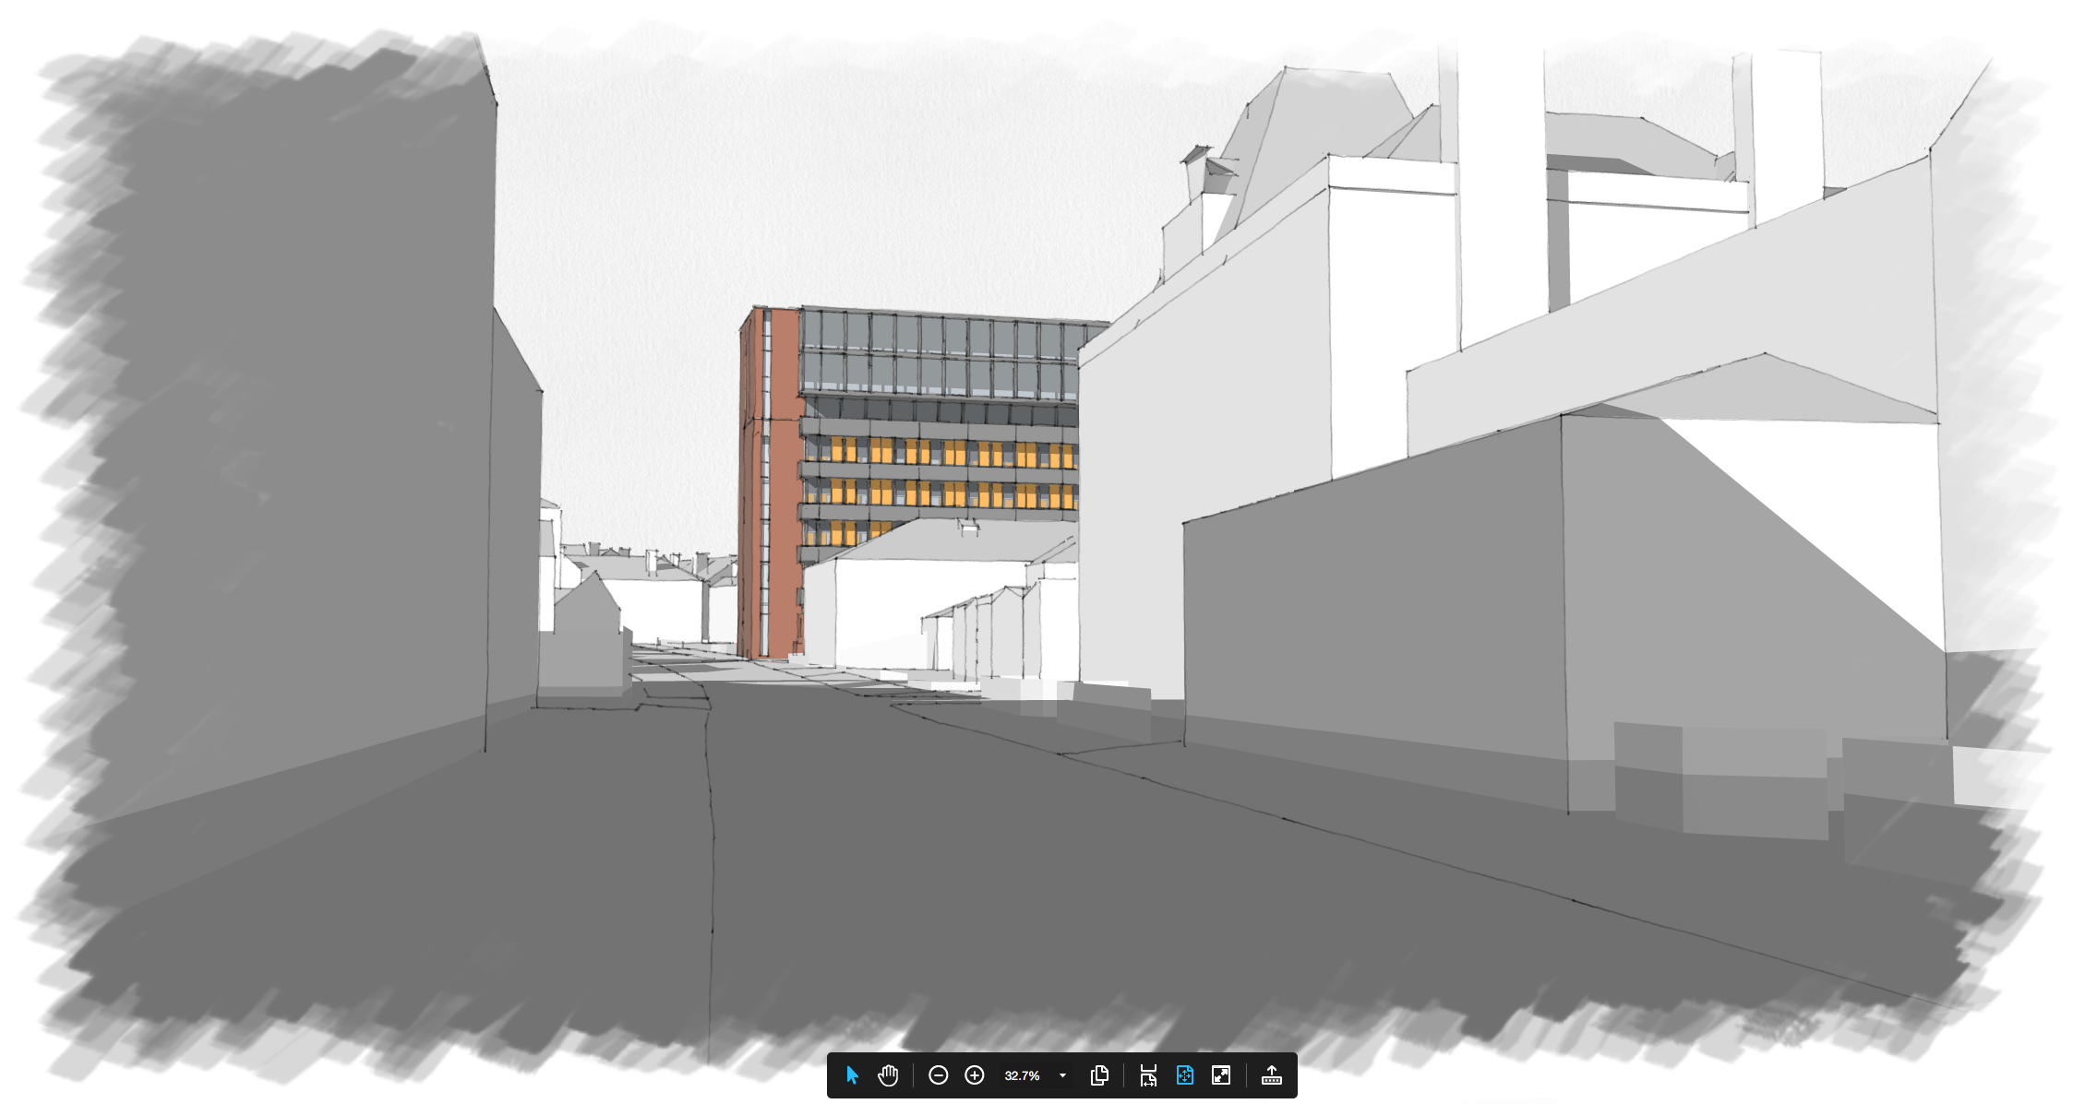The image size is (2085, 1104).
Task: Enable fit to width scrolling mode
Action: tap(1148, 1075)
